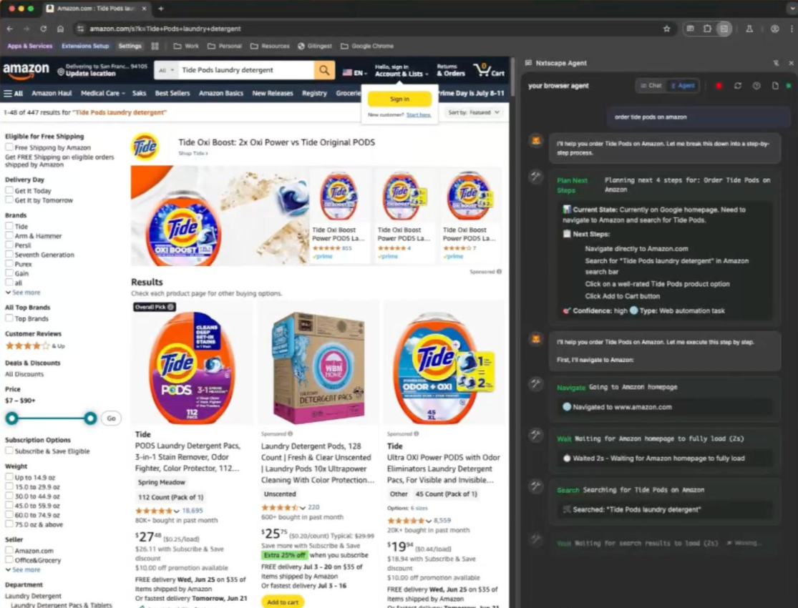This screenshot has height=608, width=798.
Task: Click the Add to cart button
Action: tap(283, 602)
